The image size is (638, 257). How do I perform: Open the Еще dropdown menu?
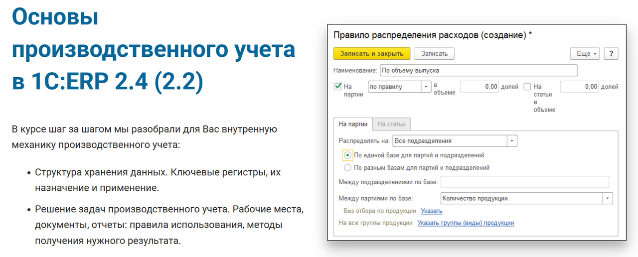click(x=585, y=53)
